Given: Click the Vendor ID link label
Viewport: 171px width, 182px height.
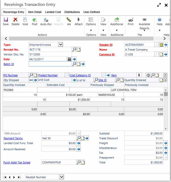Looking at the screenshot, I should point(106,45).
